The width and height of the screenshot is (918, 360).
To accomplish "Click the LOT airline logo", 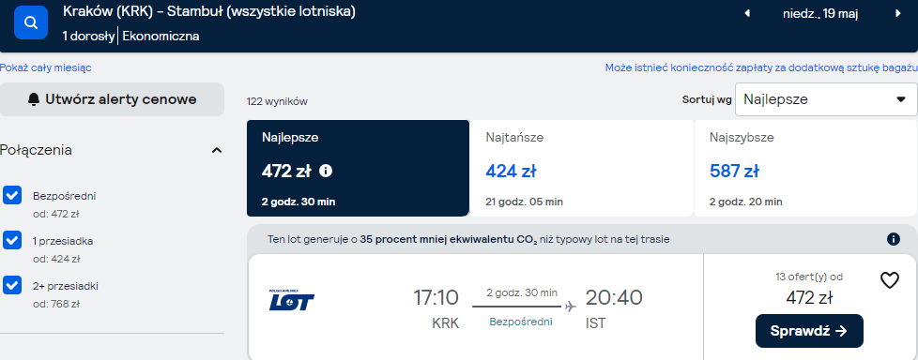I will tap(292, 300).
